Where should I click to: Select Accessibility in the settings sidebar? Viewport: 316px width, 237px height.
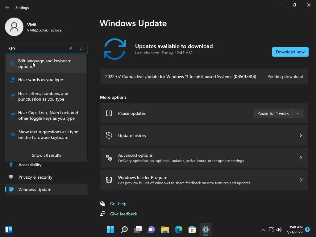[x=46, y=165]
